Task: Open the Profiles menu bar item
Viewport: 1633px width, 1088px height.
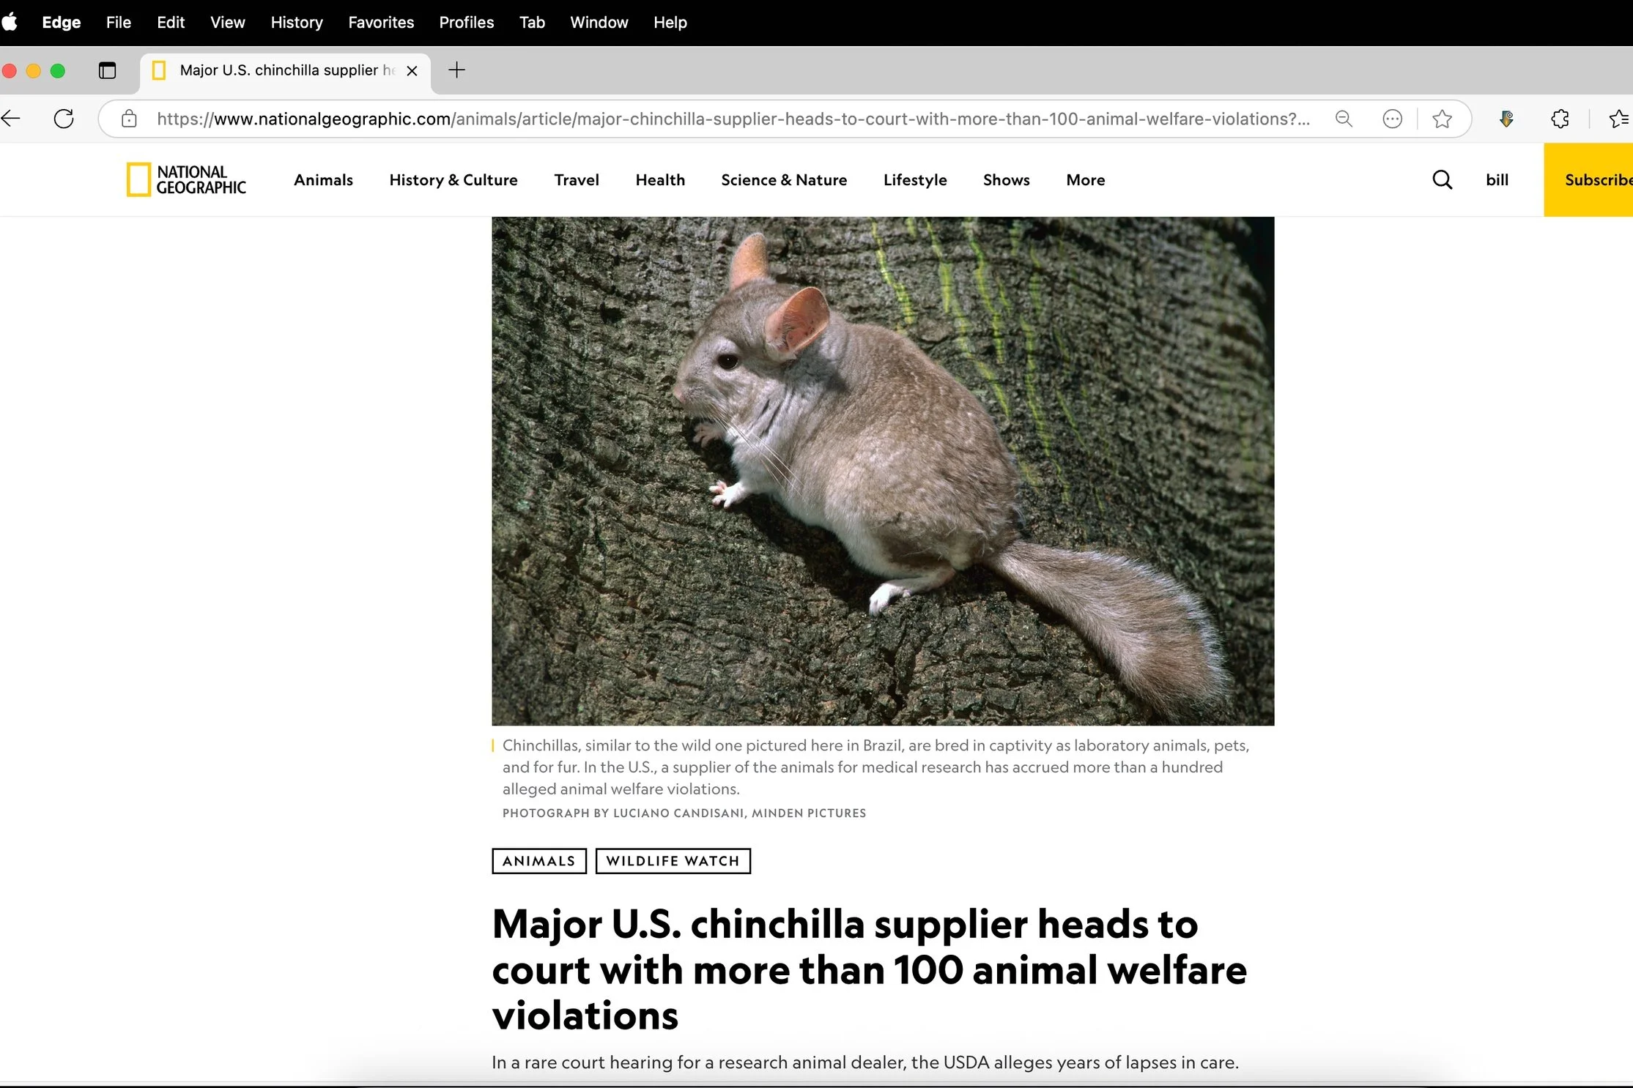Action: tap(466, 23)
